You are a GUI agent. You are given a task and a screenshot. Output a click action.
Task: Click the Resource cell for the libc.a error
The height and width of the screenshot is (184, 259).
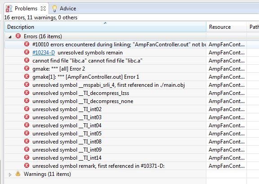pyautogui.click(x=227, y=61)
